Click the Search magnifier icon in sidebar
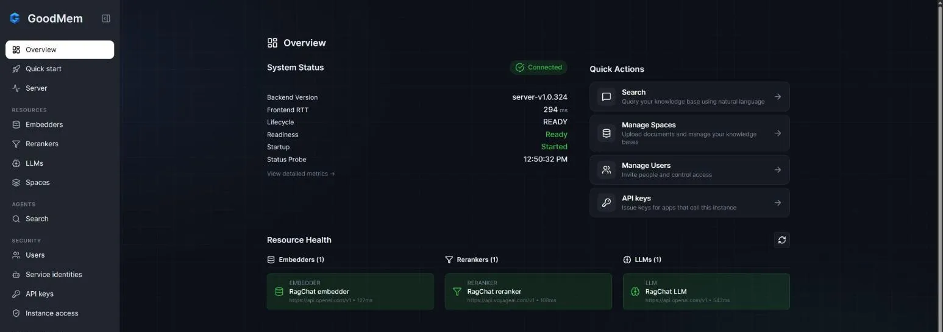The image size is (943, 332). tap(16, 219)
